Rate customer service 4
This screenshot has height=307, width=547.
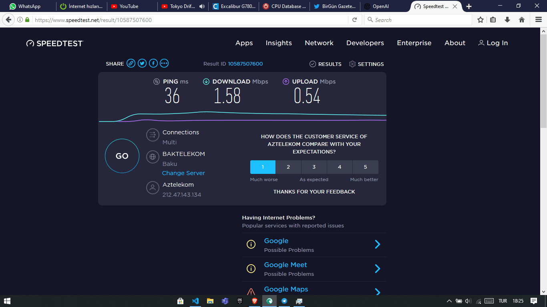pos(340,167)
